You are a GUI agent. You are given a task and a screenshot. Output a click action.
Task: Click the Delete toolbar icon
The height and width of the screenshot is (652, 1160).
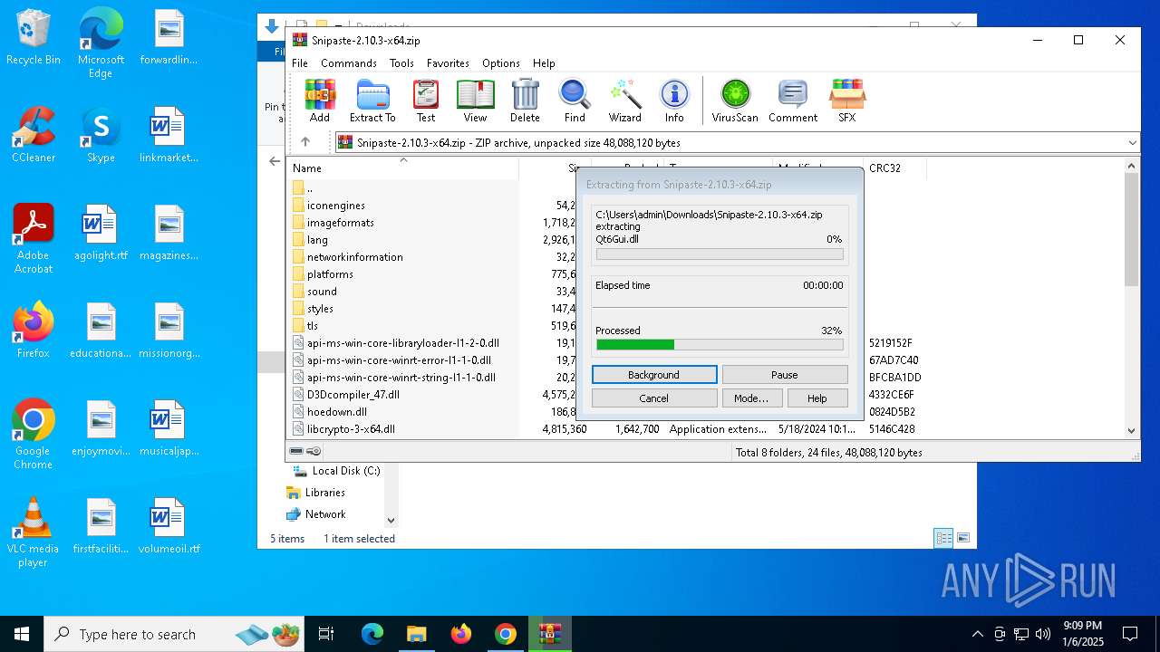pos(525,101)
